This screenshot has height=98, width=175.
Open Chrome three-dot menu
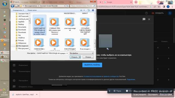pyautogui.click(x=172, y=7)
